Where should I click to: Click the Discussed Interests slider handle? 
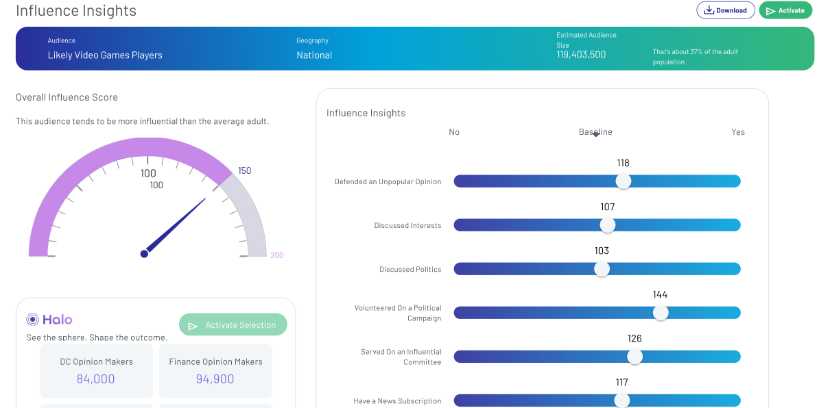[x=607, y=225]
